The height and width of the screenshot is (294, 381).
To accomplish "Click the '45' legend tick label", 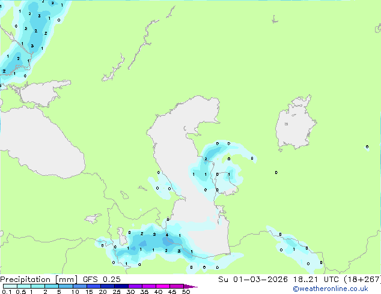I will 172,292.
